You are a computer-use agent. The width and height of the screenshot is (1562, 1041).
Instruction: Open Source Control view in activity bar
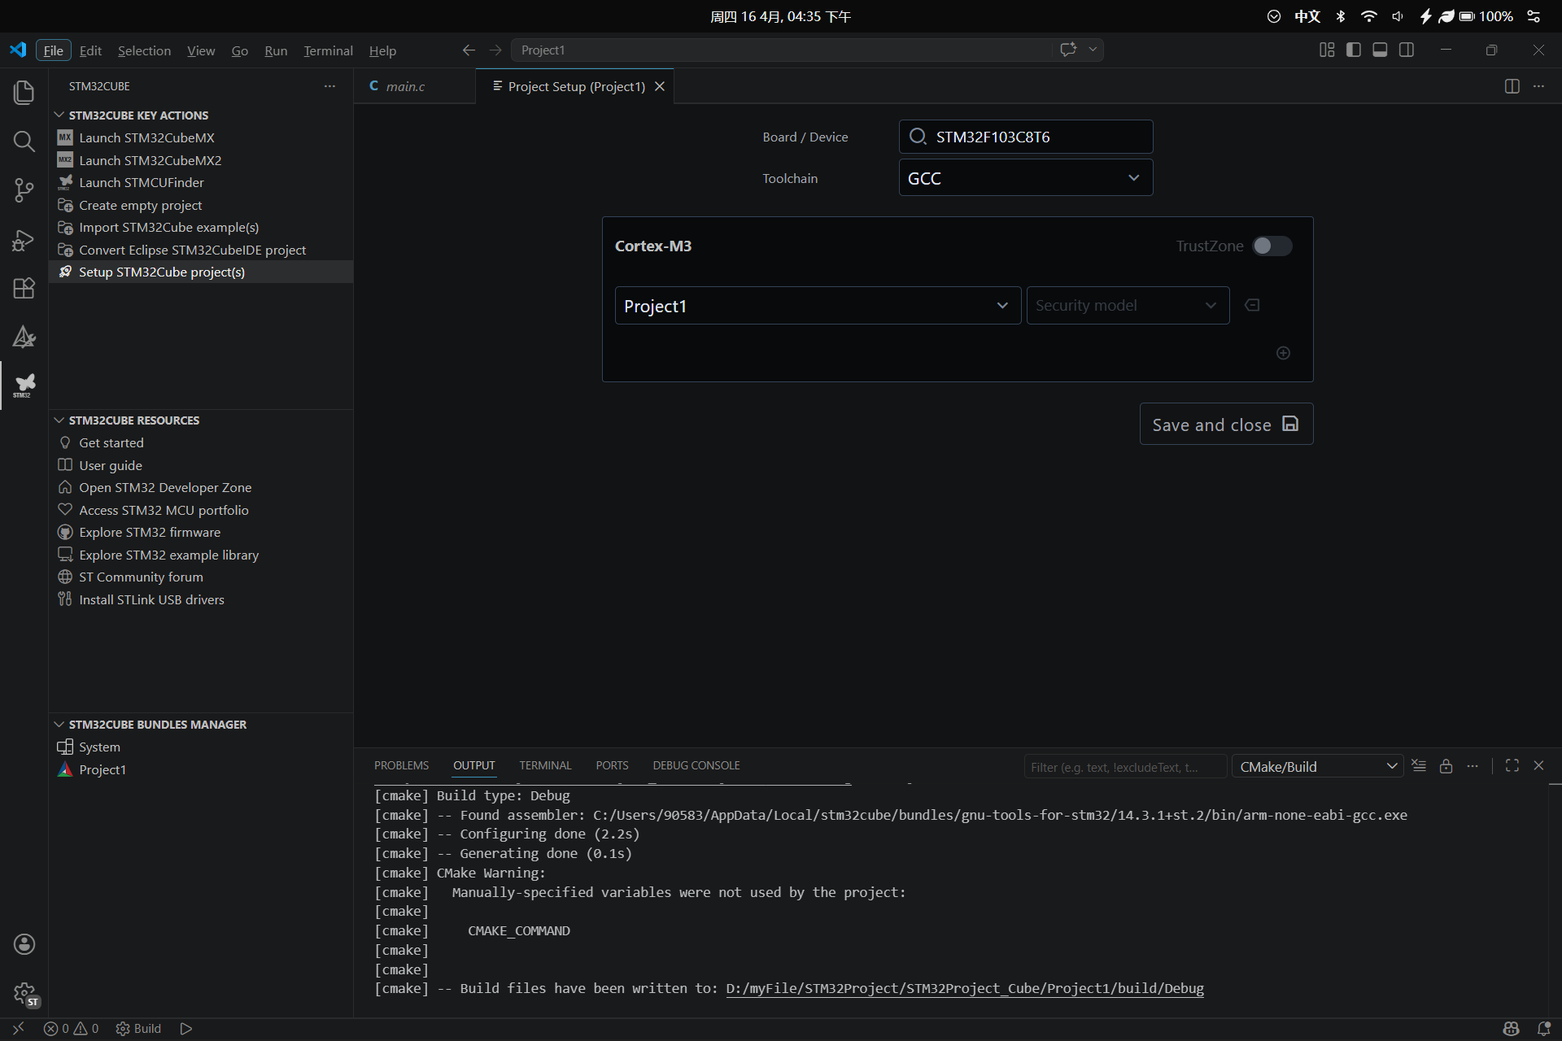[x=24, y=190]
